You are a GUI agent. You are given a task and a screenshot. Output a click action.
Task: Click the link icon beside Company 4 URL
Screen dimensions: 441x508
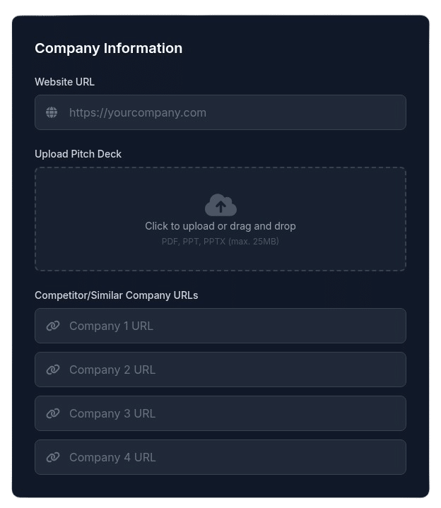52,457
